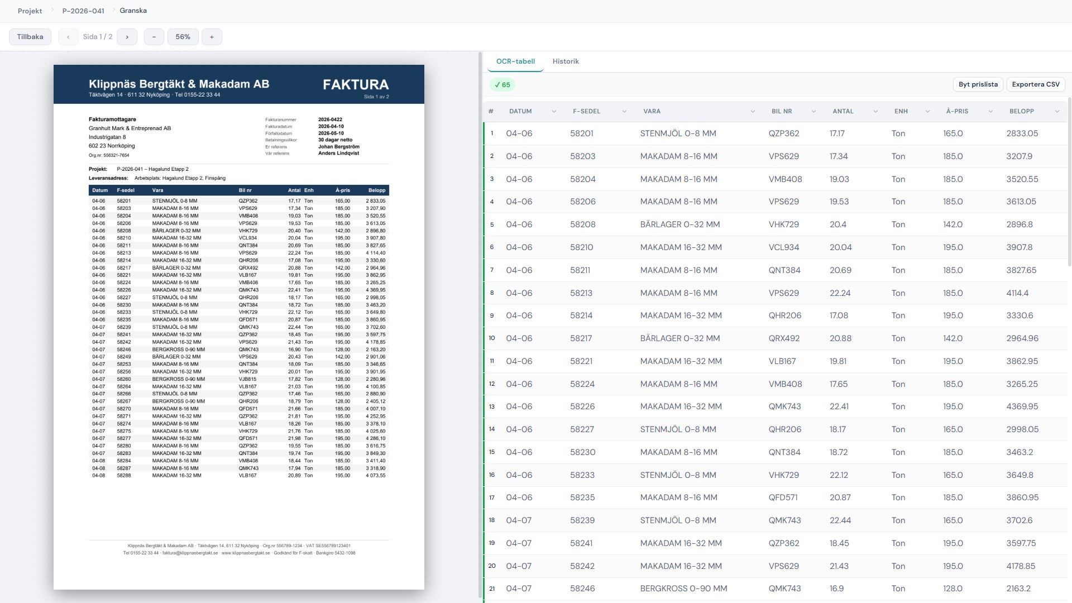The height and width of the screenshot is (603, 1072).
Task: Click the Byt prislista button
Action: pyautogui.click(x=978, y=84)
